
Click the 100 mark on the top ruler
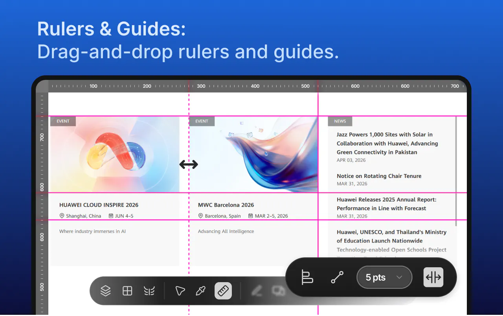(x=94, y=86)
